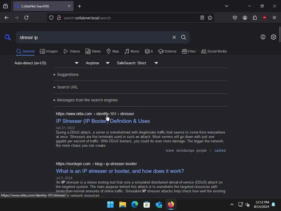Switch to Social Media category tab
Viewport: 281px width, 211px height.
pyautogui.click(x=214, y=51)
